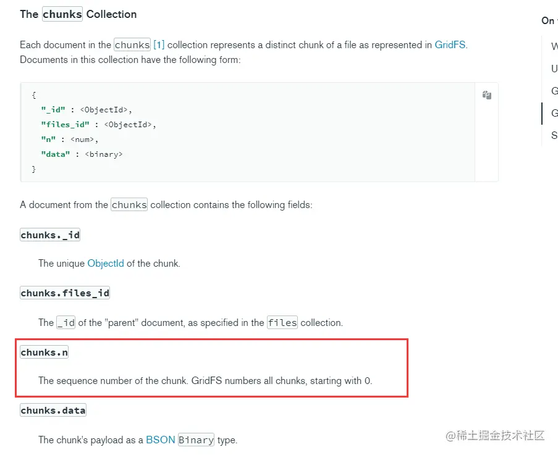558x455 pixels.
Task: Go to the "S" entry in right sidebar
Action: click(x=554, y=135)
